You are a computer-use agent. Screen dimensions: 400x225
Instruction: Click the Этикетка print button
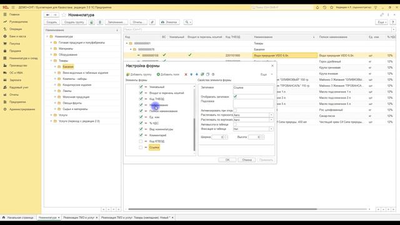point(169,22)
